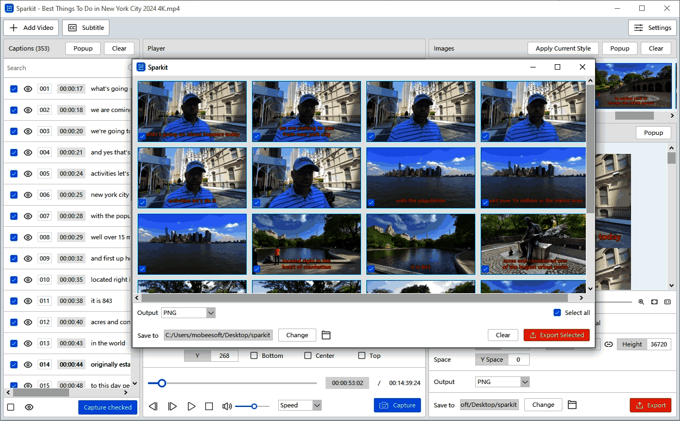Toggle the width-height link icon
Image resolution: width=680 pixels, height=421 pixels.
coord(609,344)
